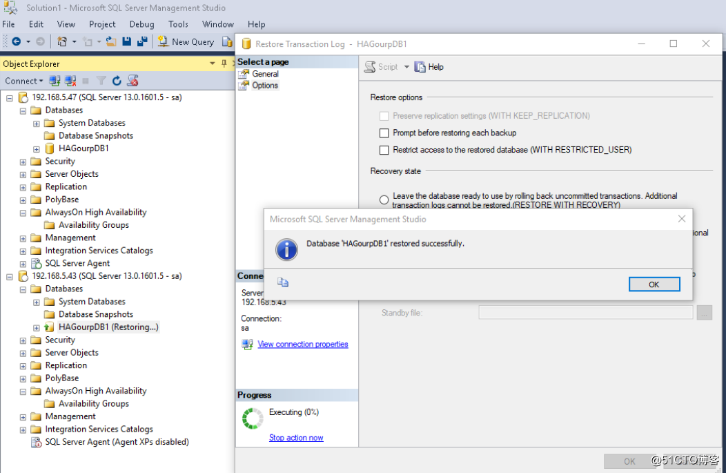The image size is (726, 473).
Task: Click the Standby file input field
Action: [x=585, y=313]
